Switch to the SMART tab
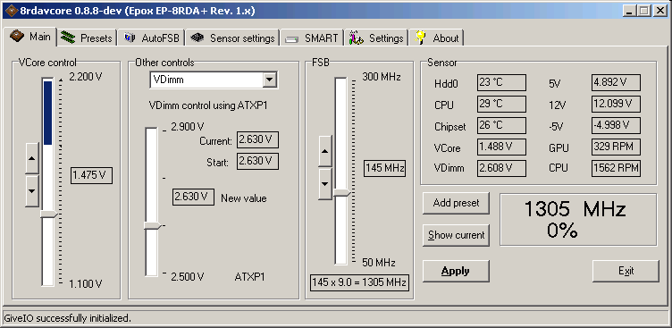Image resolution: width=672 pixels, height=328 pixels. click(313, 38)
